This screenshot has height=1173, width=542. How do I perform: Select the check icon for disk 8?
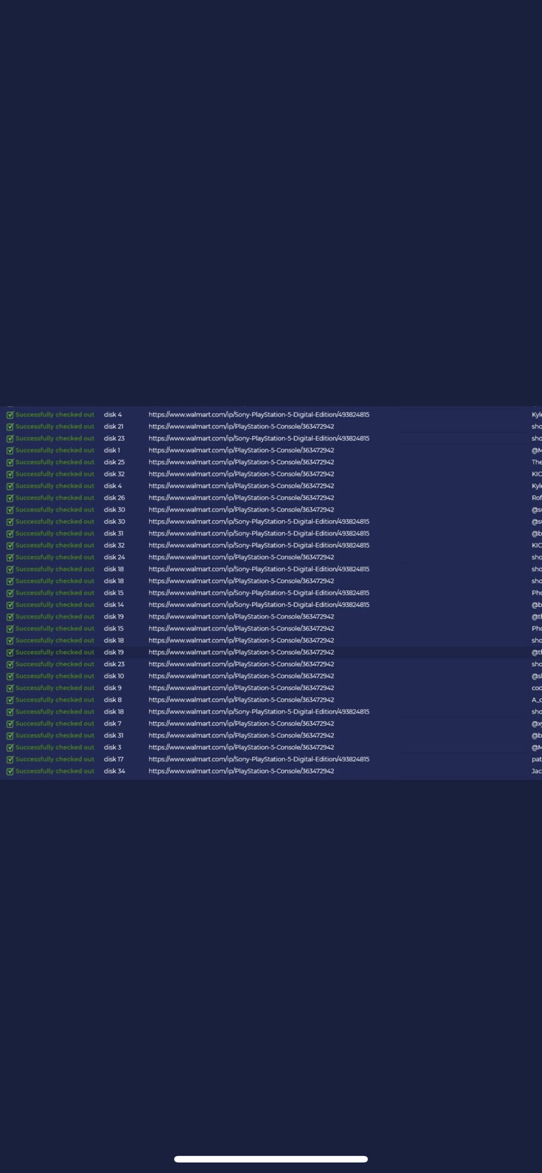10,700
